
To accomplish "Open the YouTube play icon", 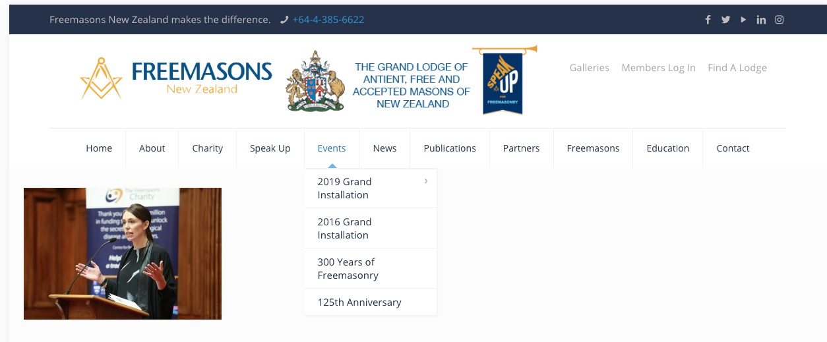I will (743, 20).
